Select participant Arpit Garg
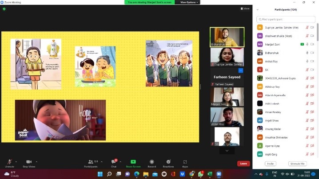Viewport: 319px width, 179px height. 286,154
